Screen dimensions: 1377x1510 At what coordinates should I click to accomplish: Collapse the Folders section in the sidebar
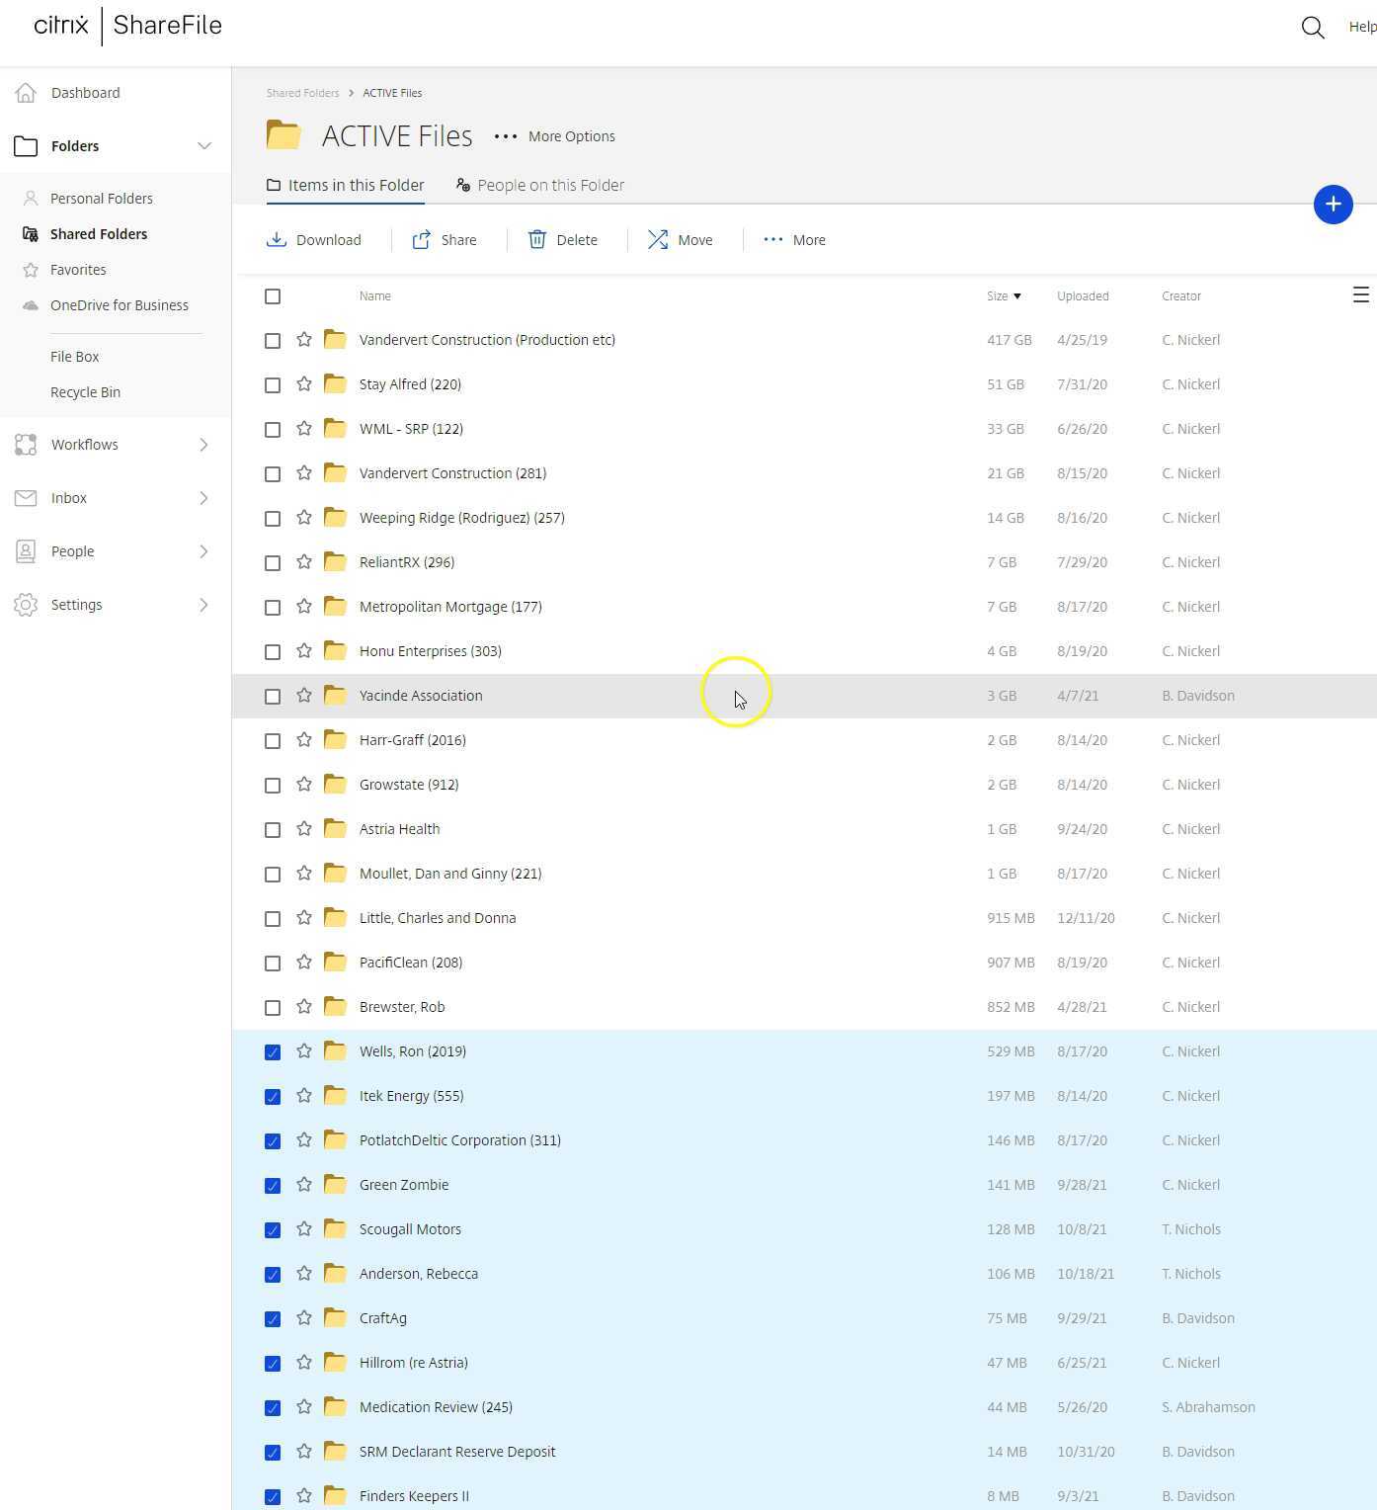tap(204, 145)
